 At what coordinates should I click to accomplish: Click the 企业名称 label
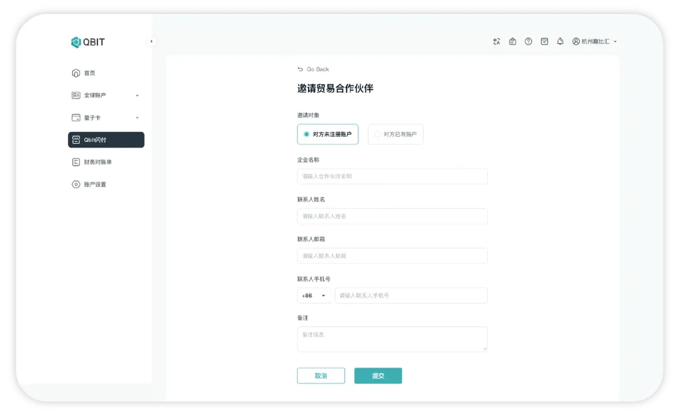coord(308,160)
